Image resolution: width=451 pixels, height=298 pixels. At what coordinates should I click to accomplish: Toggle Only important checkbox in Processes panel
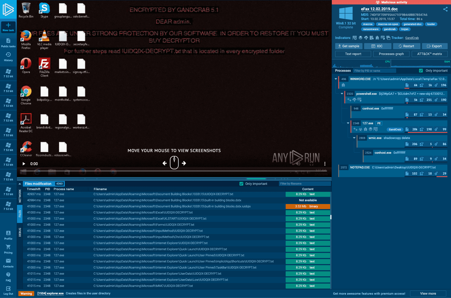pos(421,71)
